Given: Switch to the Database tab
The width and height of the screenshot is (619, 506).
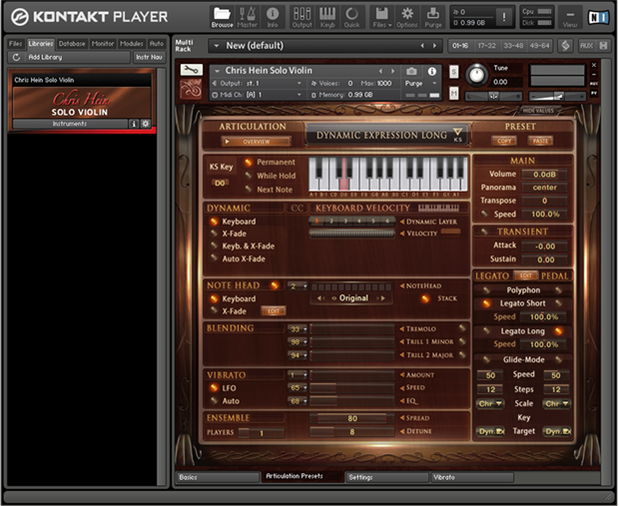Looking at the screenshot, I should pyautogui.click(x=72, y=44).
